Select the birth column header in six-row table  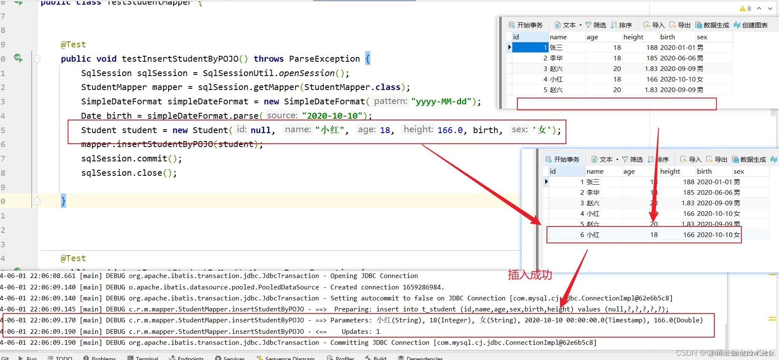pos(714,171)
